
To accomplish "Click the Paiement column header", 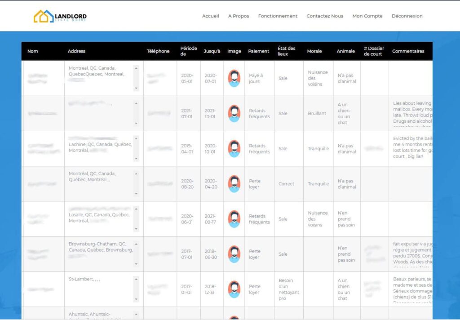I will [x=259, y=51].
